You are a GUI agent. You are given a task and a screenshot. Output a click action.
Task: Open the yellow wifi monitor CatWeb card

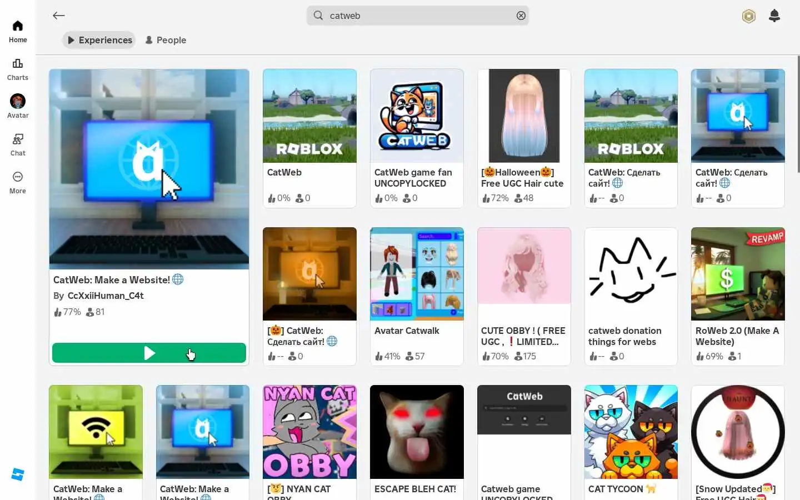click(x=96, y=442)
